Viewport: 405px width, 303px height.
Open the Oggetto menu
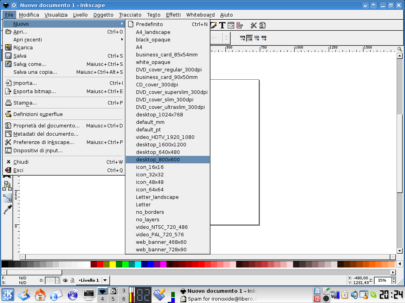point(103,15)
